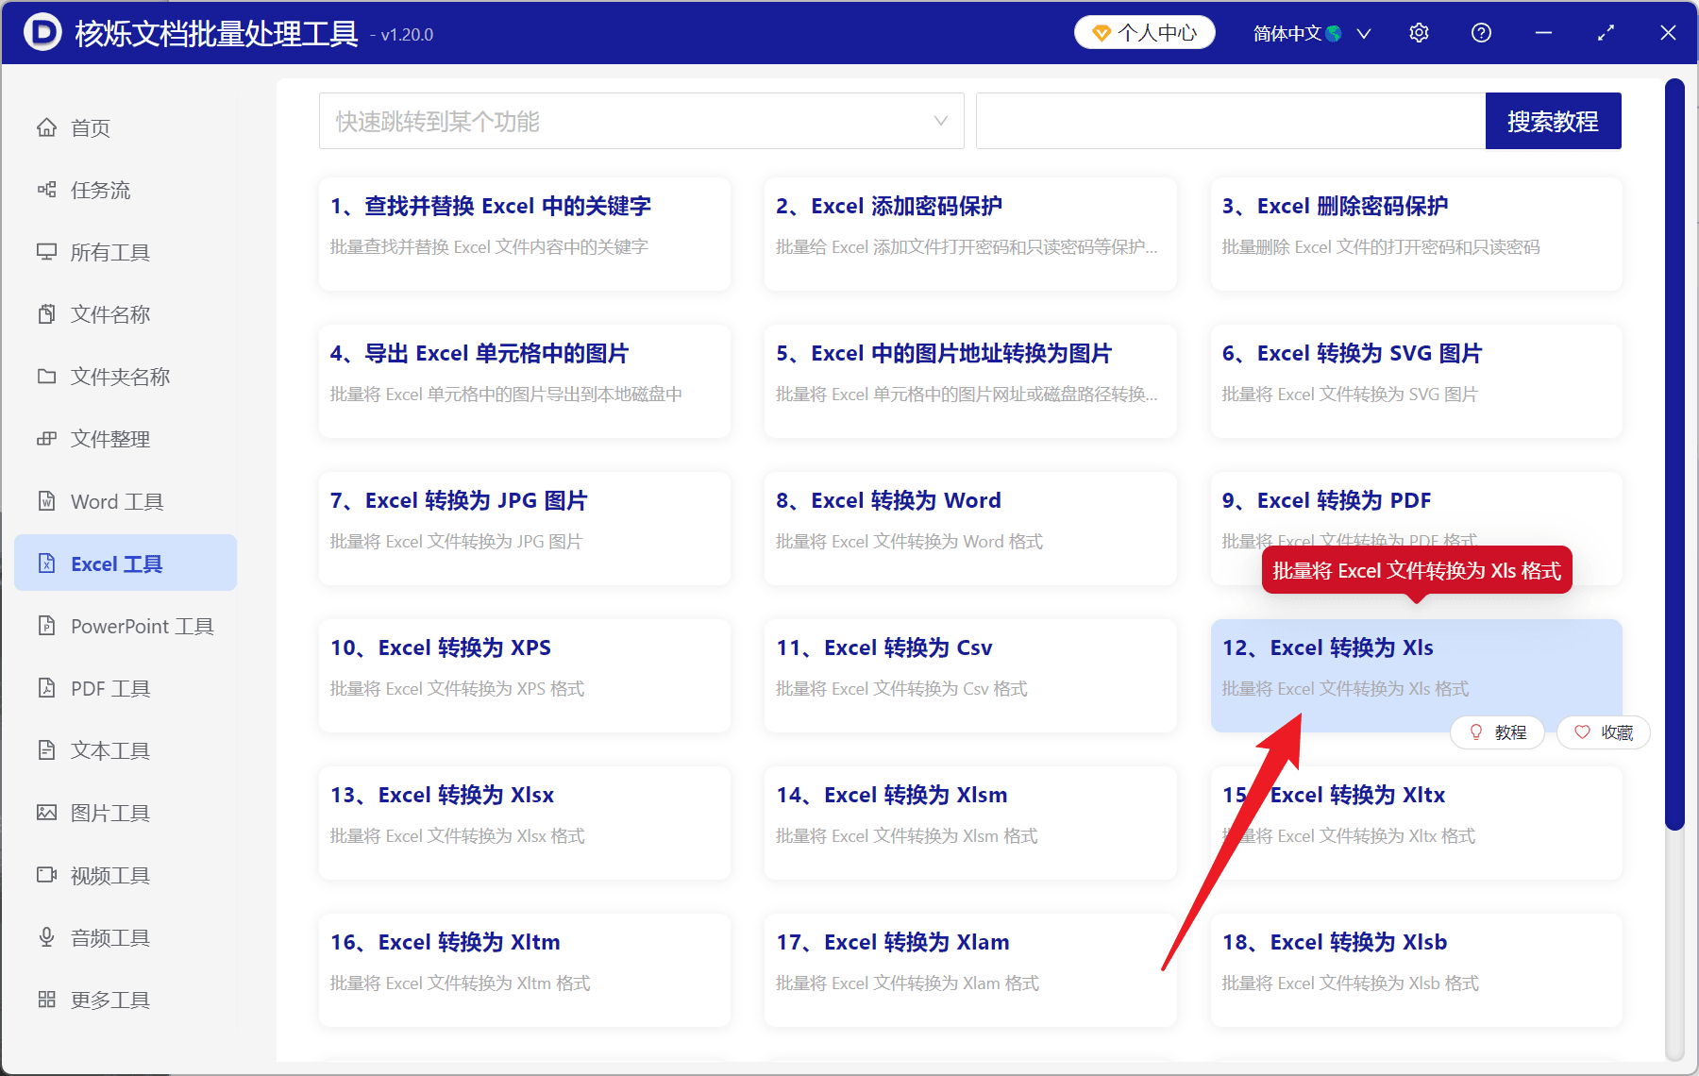Click the diamond icon in 个人中心

click(1101, 33)
